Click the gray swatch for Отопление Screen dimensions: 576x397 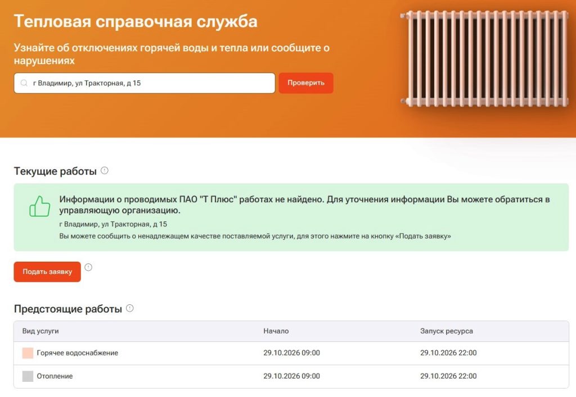pyautogui.click(x=28, y=376)
